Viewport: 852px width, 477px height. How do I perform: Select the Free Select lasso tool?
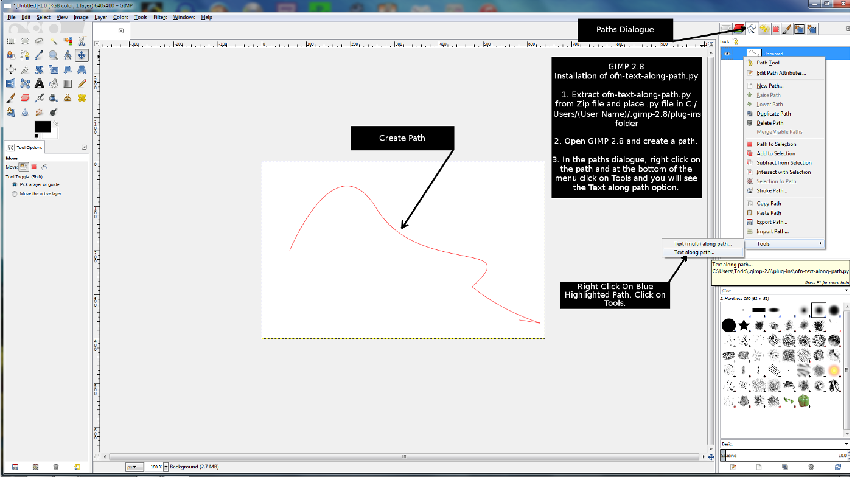click(39, 41)
